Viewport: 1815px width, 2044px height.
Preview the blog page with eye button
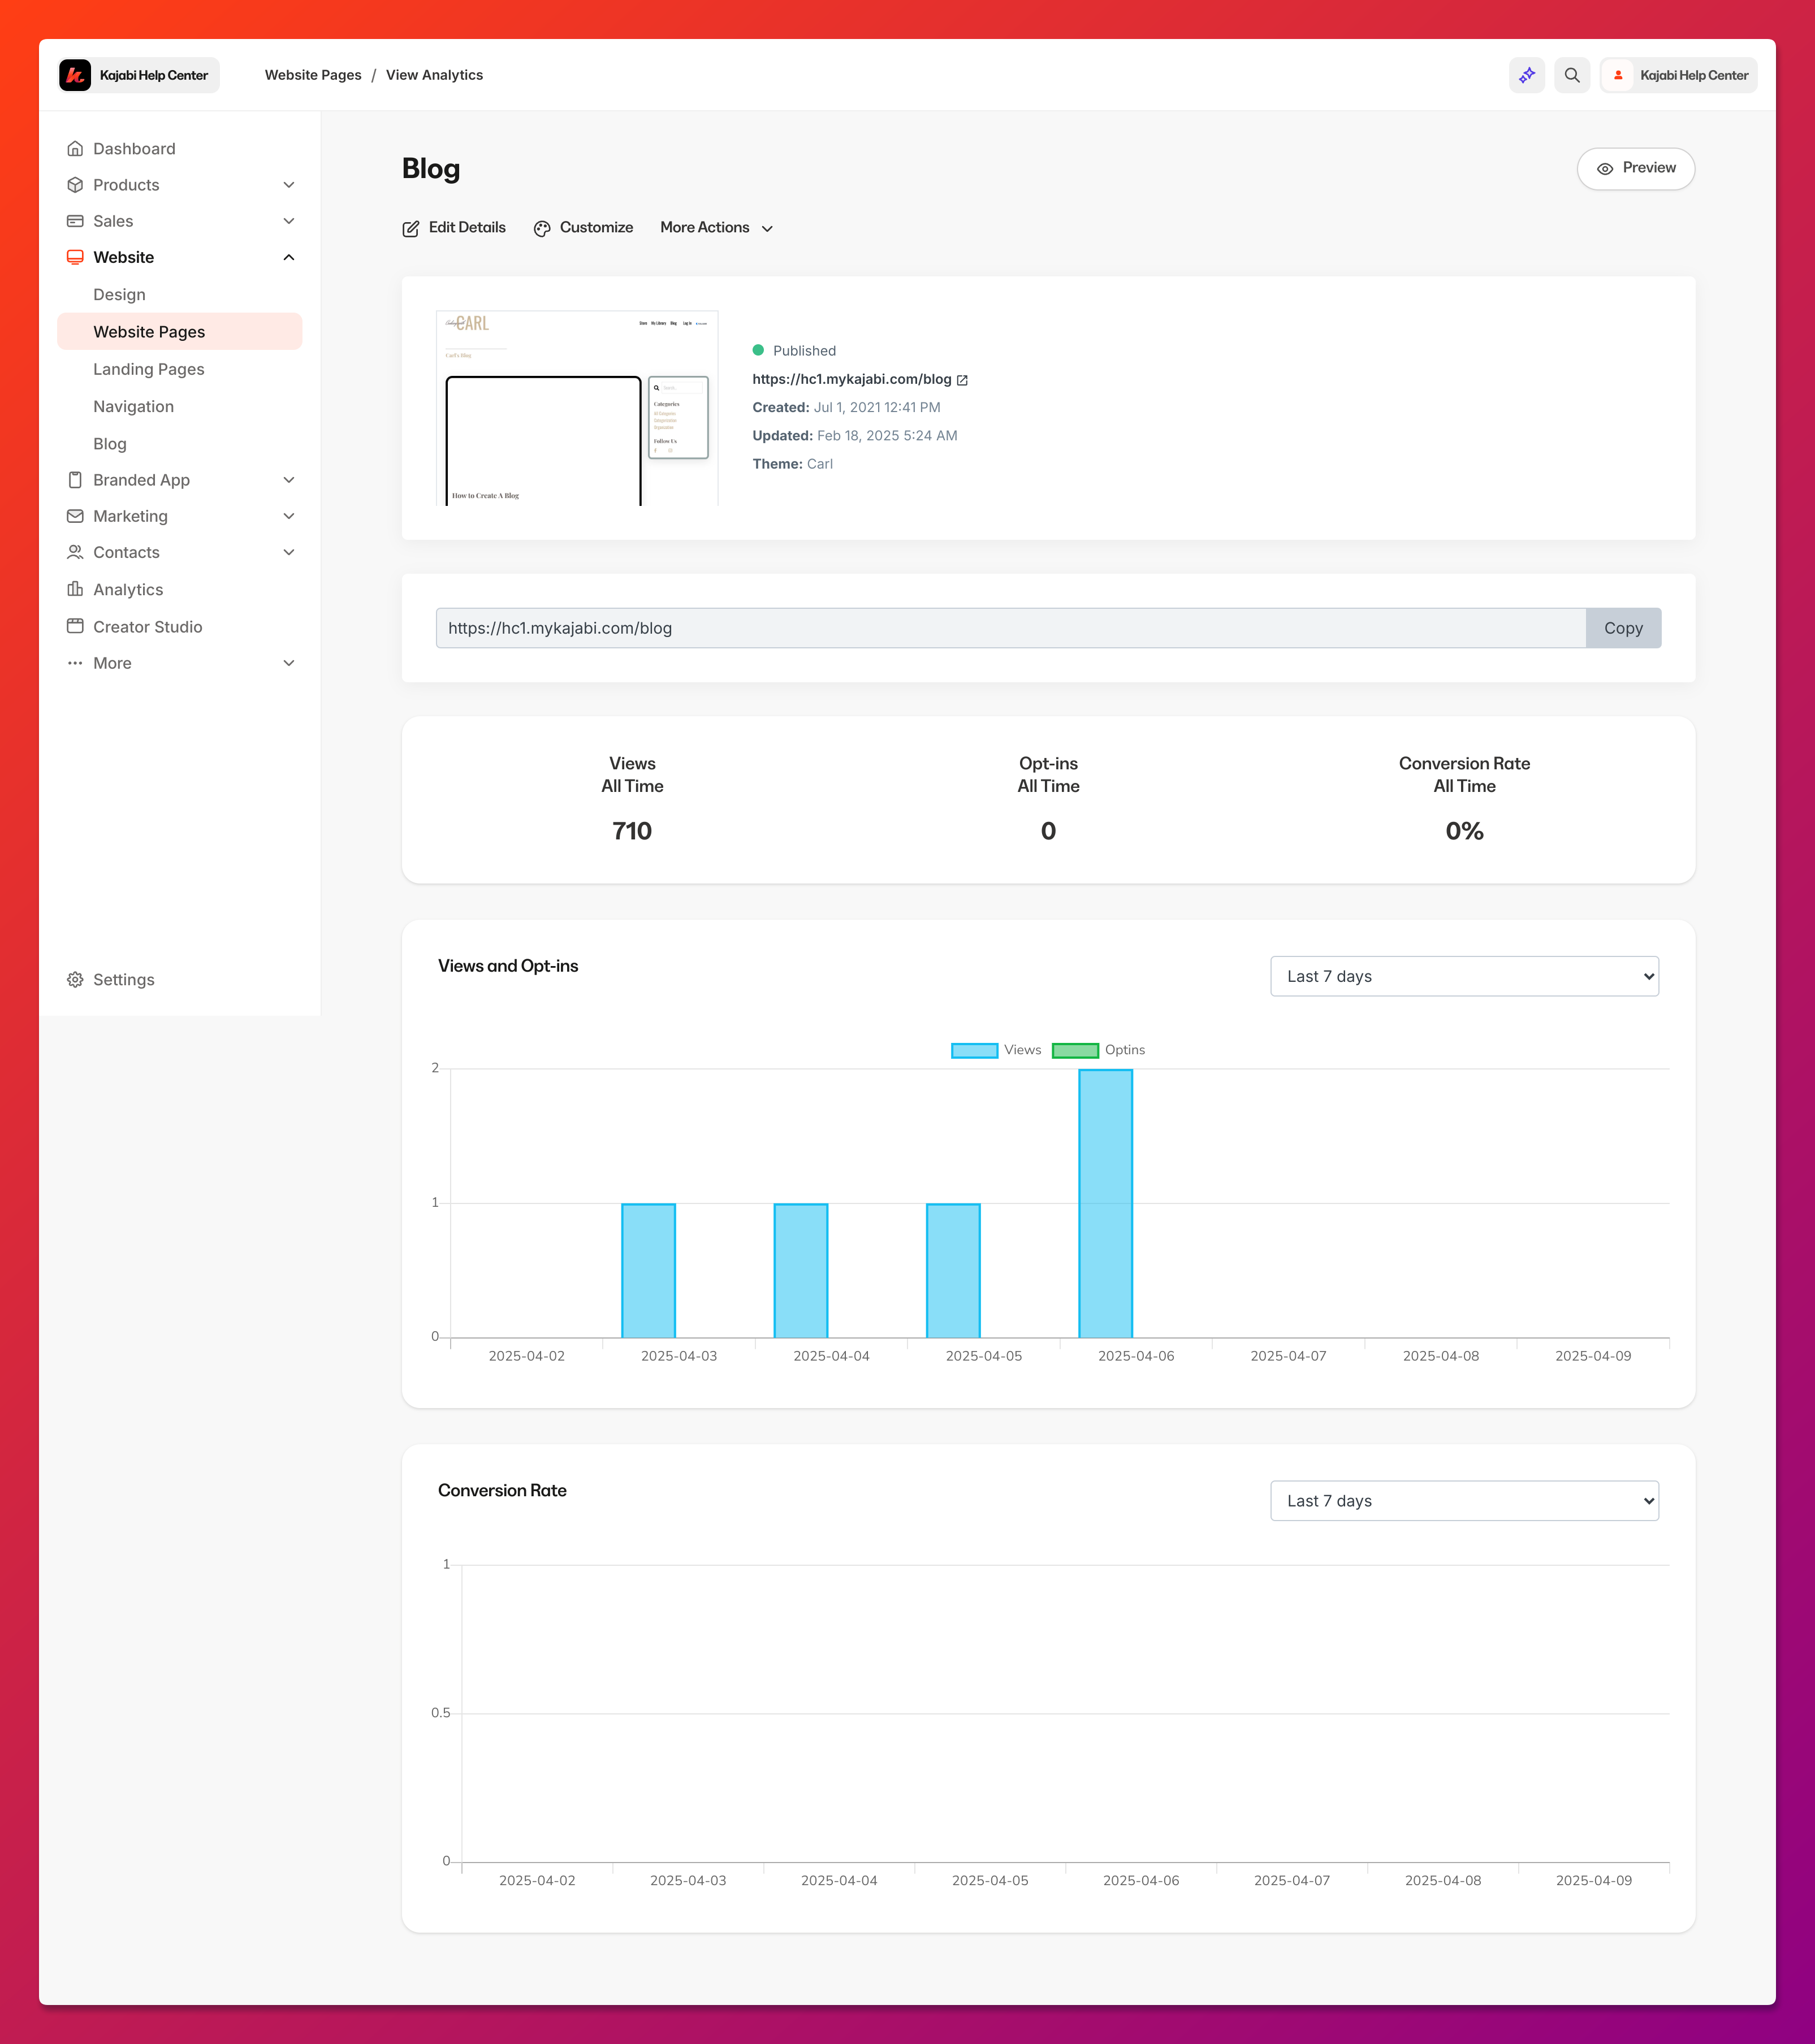[x=1635, y=168]
